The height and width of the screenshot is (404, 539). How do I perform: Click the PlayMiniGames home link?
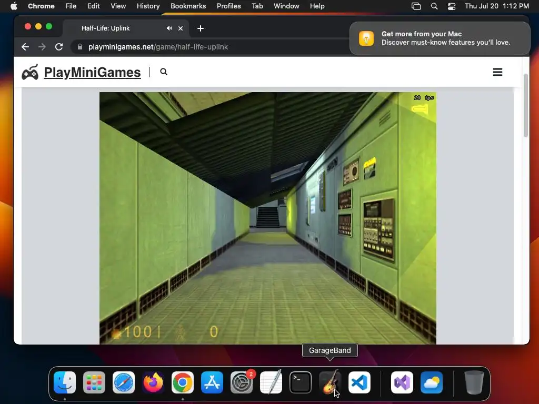coord(92,73)
